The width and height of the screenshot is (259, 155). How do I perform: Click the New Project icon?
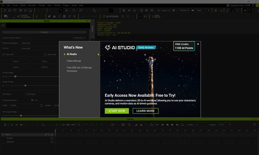(x=5, y=11)
